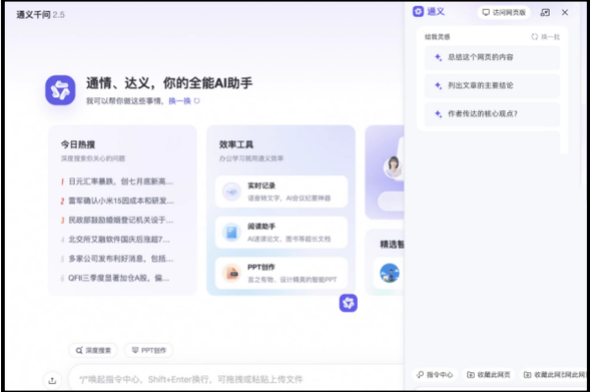Open hot search item 北交所艾融软件
This screenshot has height=392, width=590.
click(115, 239)
